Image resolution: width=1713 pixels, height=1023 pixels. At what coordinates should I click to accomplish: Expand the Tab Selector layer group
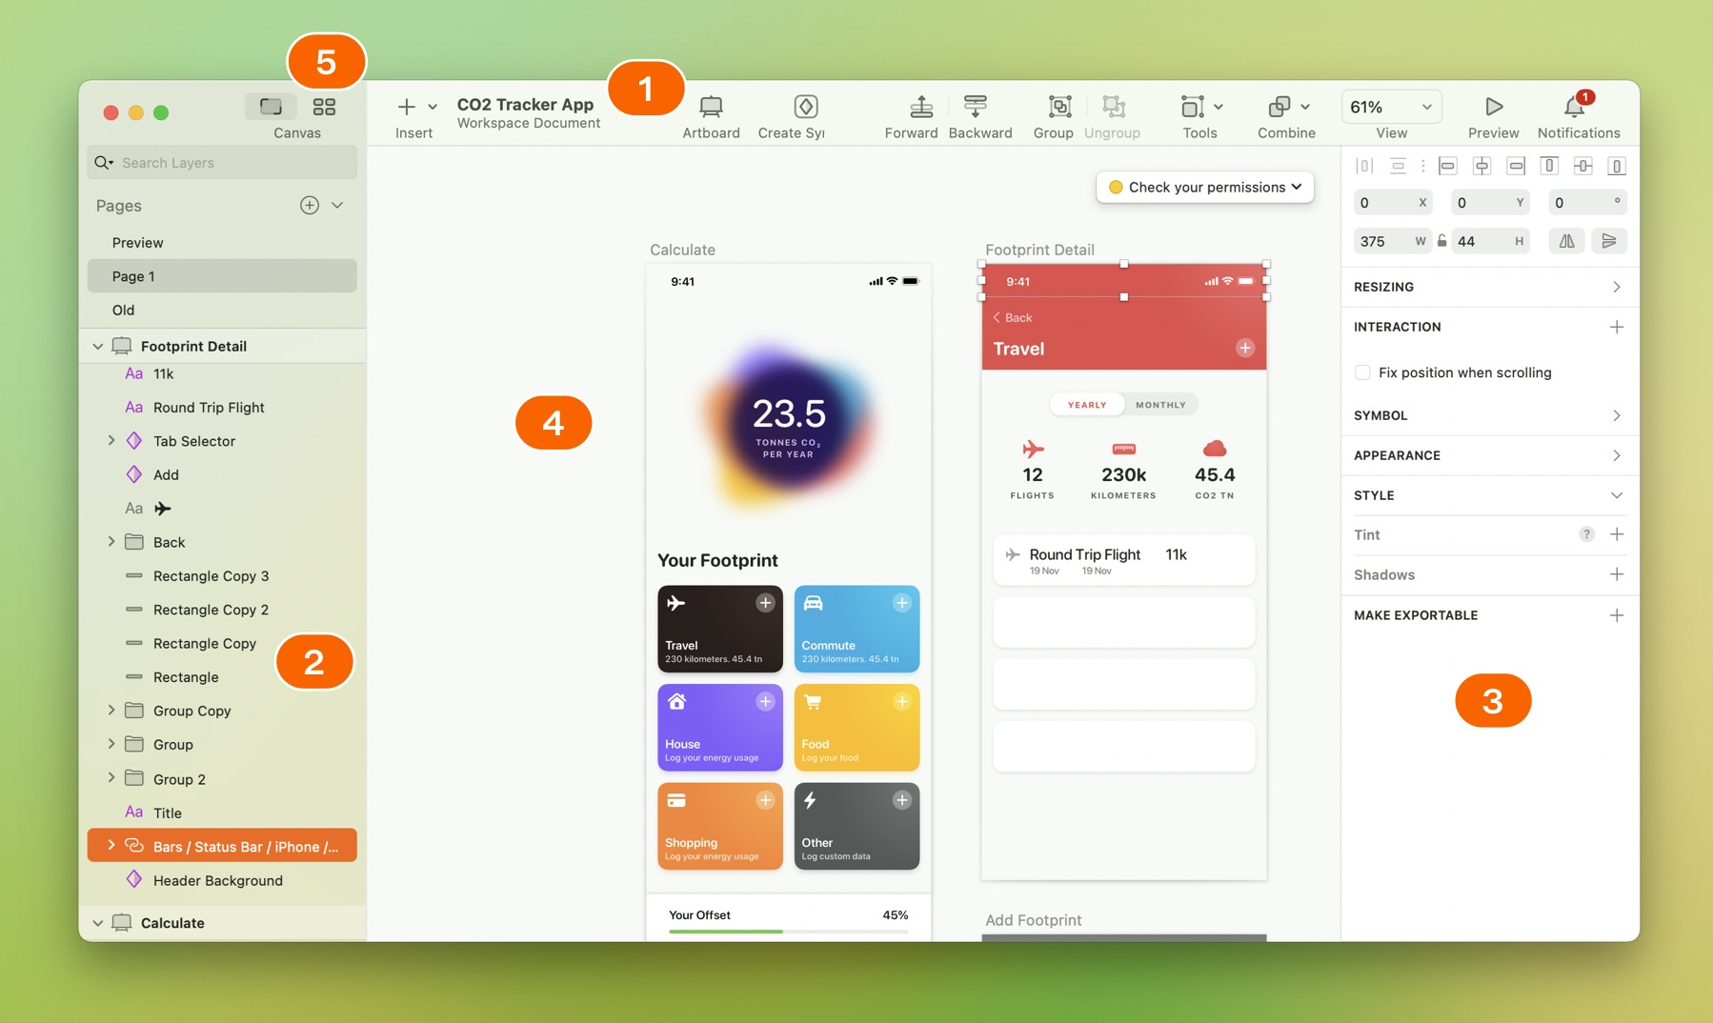click(111, 441)
